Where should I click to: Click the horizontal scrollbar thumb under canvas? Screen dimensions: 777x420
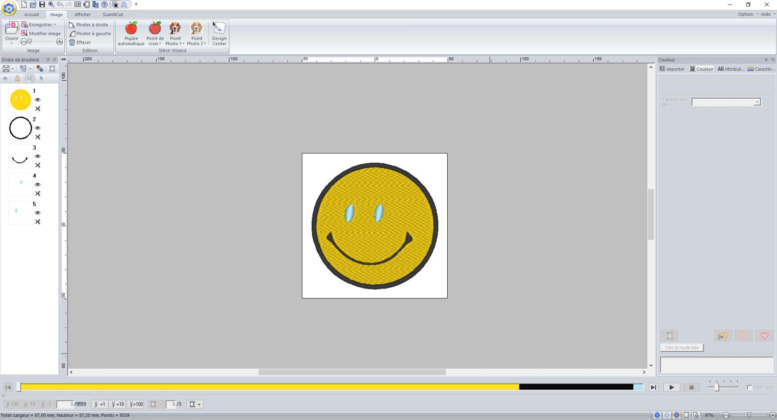352,372
